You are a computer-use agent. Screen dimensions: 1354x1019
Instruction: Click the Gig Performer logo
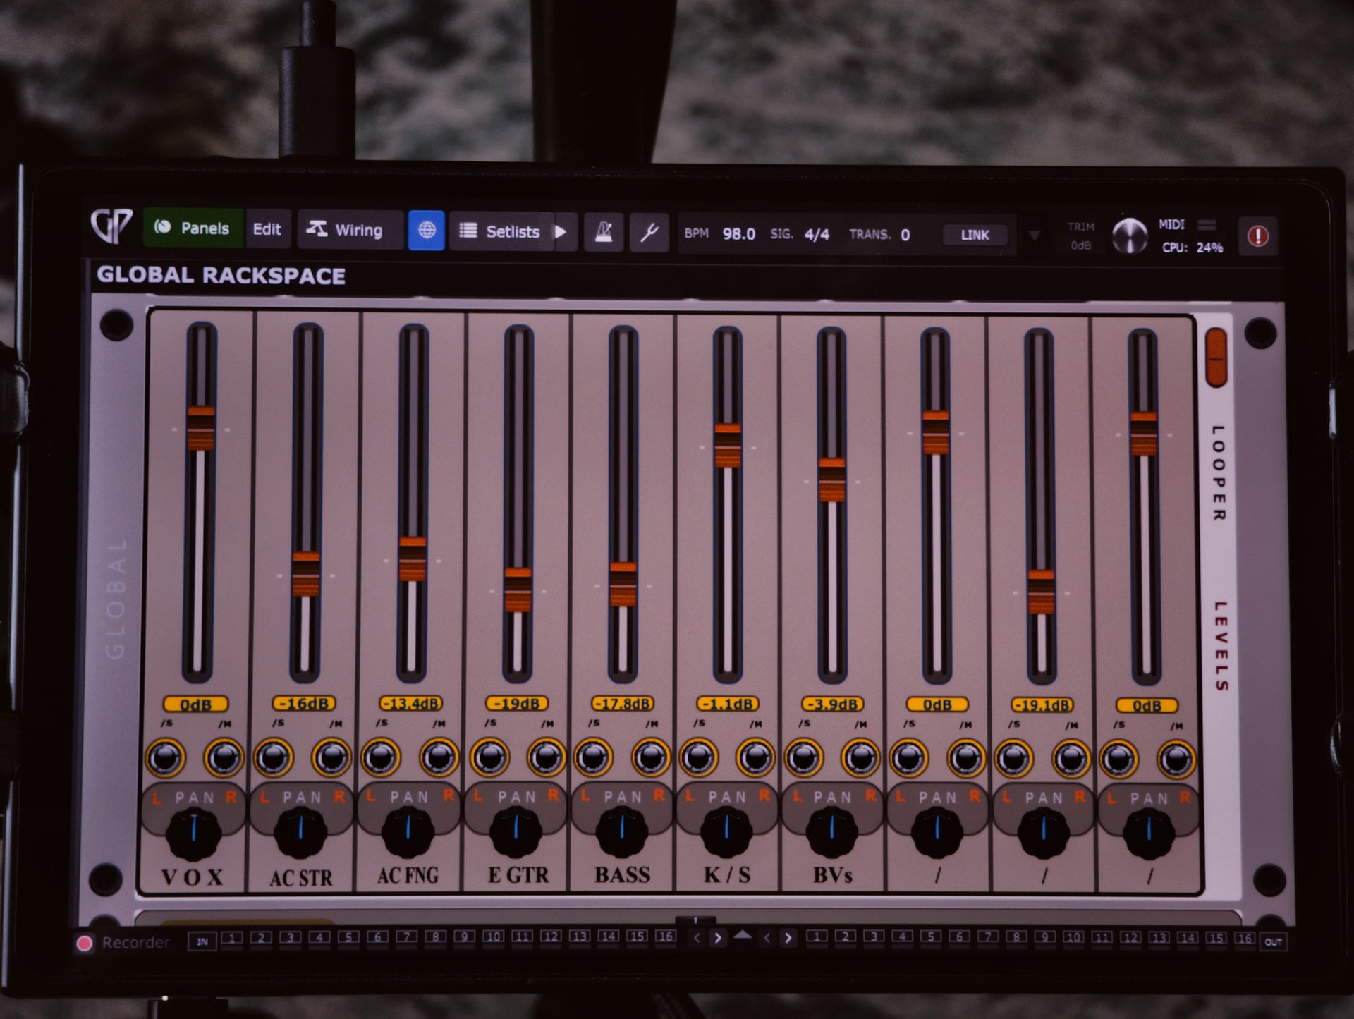pyautogui.click(x=111, y=225)
